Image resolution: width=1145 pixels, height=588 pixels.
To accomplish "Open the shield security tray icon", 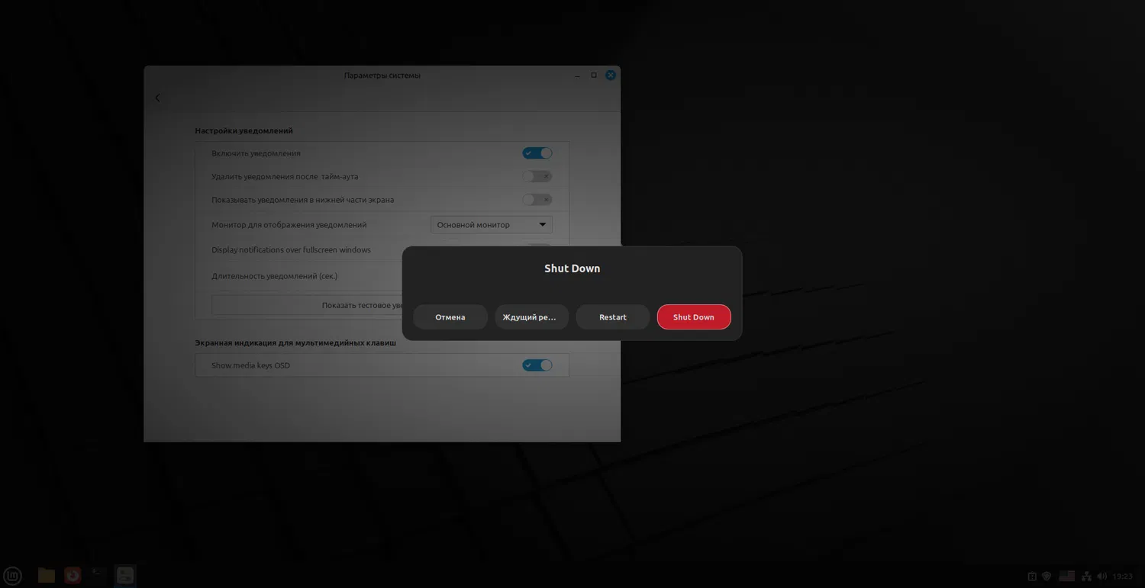I will tap(1047, 577).
